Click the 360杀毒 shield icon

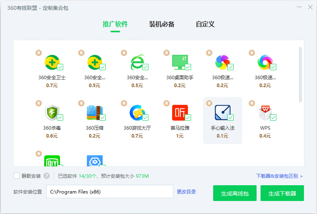point(52,113)
